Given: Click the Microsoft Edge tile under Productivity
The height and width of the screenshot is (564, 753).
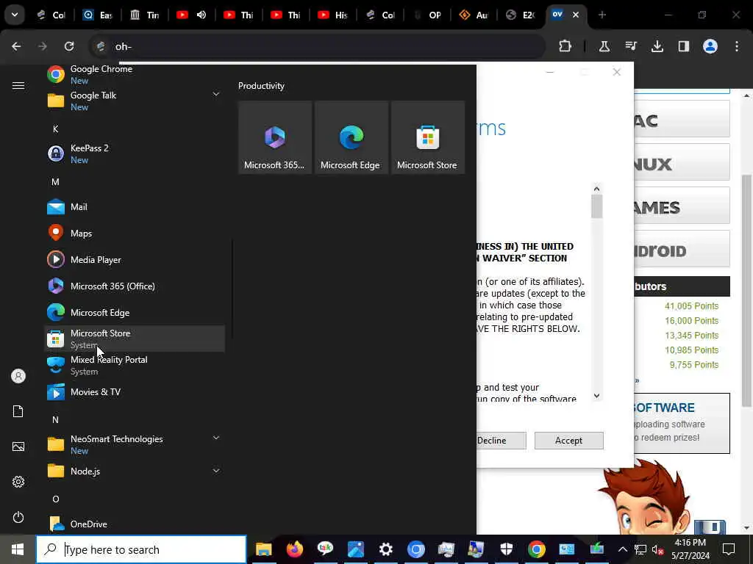Looking at the screenshot, I should coord(351,137).
